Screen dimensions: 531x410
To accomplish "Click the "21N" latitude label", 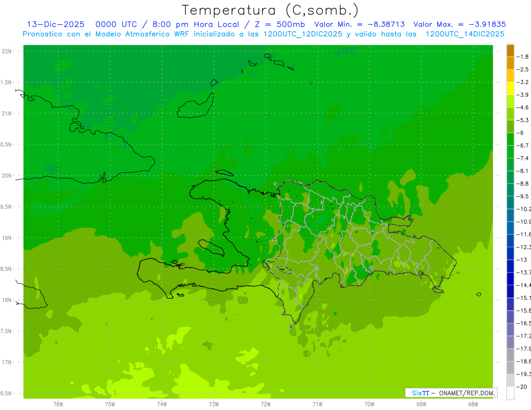I will pyautogui.click(x=7, y=113).
